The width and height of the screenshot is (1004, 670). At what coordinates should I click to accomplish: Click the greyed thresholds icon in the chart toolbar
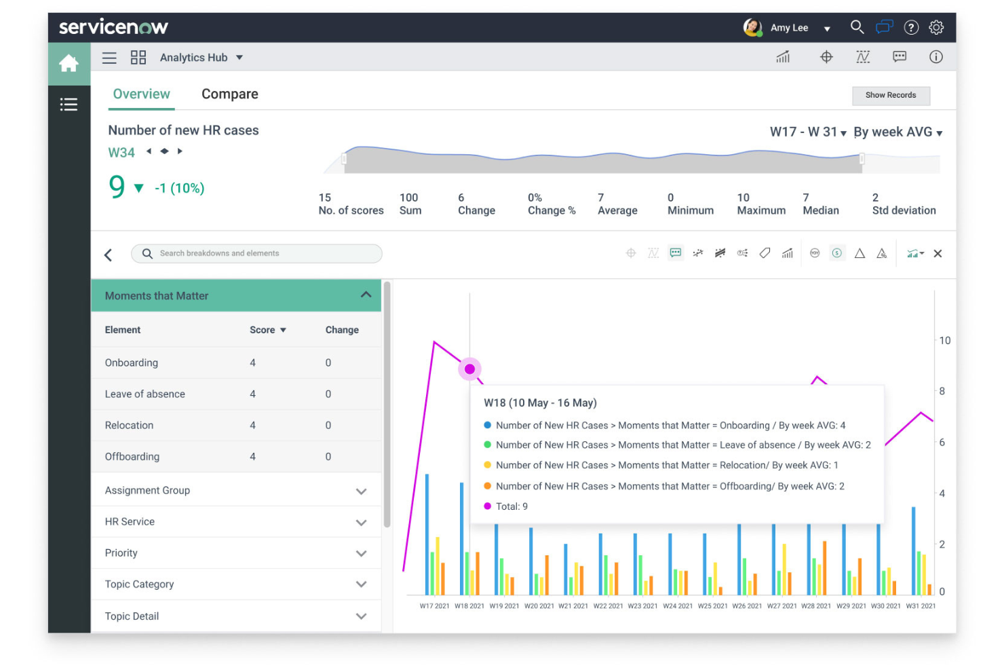(653, 253)
